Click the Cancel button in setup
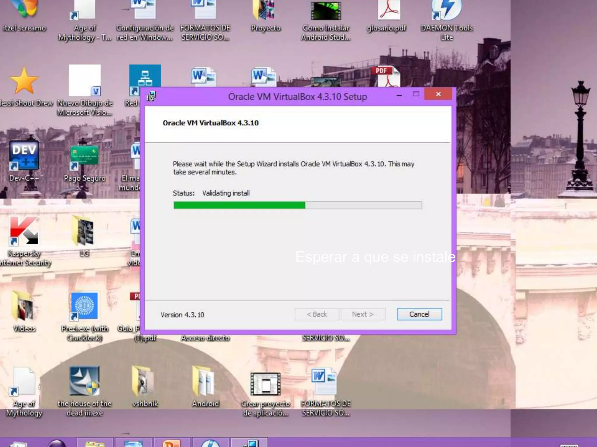Viewport: 597px width, 447px height. [x=419, y=314]
